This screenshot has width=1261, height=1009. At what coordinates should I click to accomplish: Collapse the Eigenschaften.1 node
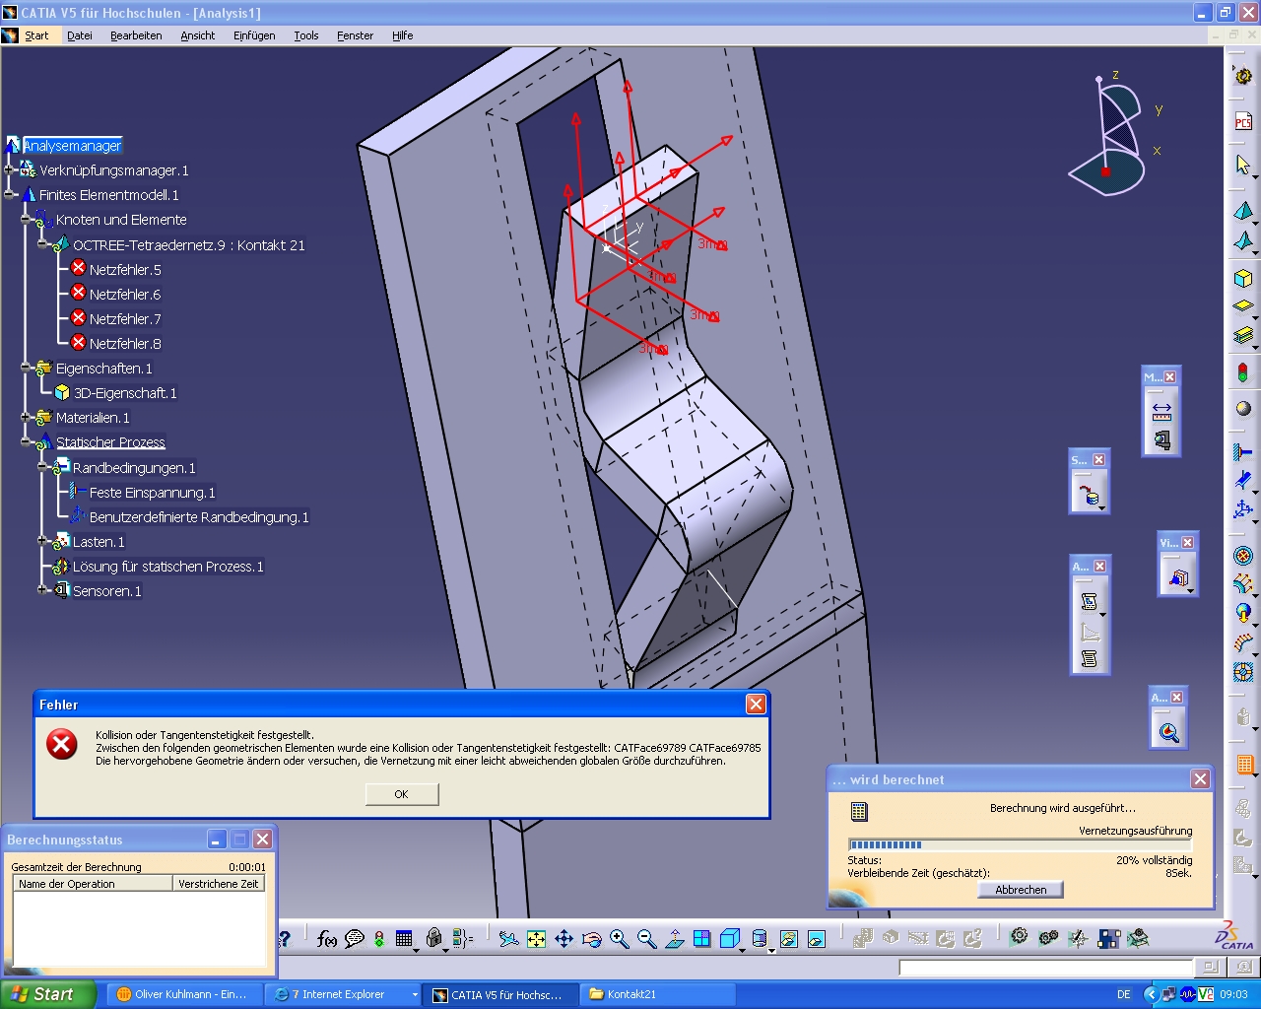pos(28,369)
